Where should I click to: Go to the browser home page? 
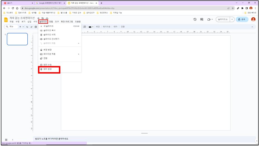tap(17, 8)
